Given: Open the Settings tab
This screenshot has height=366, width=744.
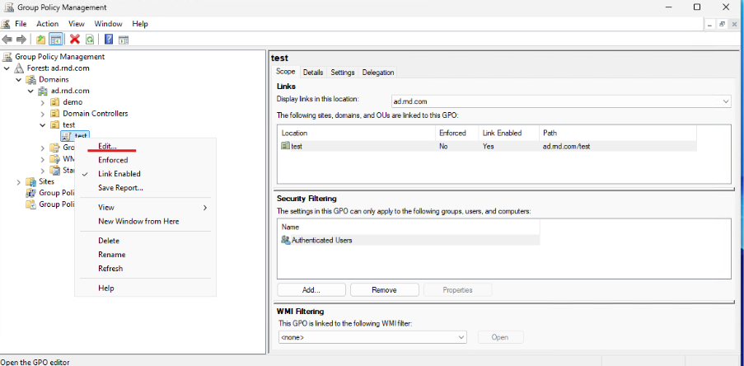Looking at the screenshot, I should tap(342, 73).
